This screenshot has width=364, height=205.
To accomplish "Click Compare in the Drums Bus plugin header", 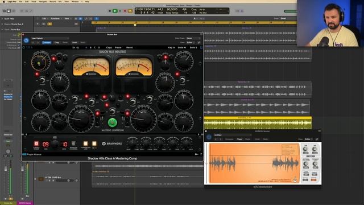I will click(x=47, y=43).
